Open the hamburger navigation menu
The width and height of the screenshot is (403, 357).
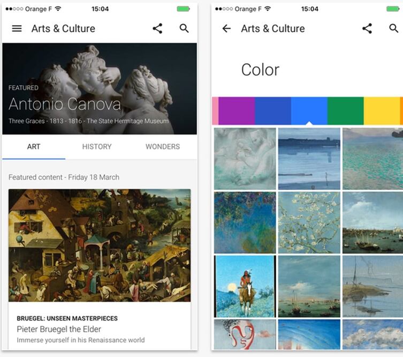(17, 28)
